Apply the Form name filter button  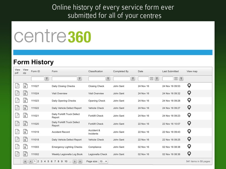[80, 79]
